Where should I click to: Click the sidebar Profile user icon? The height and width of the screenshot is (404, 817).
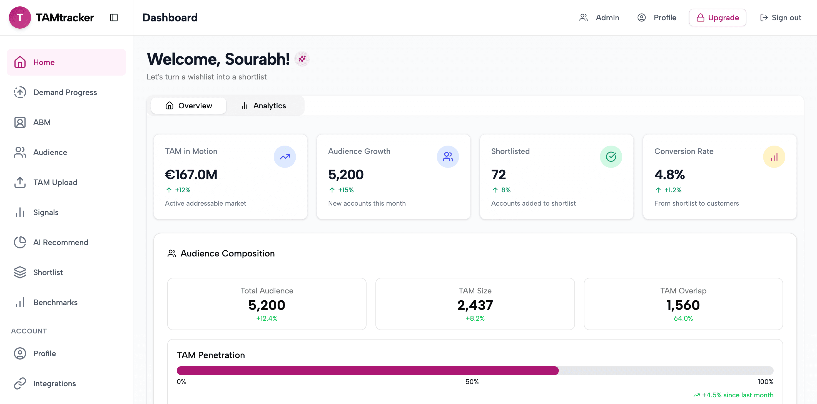(20, 353)
